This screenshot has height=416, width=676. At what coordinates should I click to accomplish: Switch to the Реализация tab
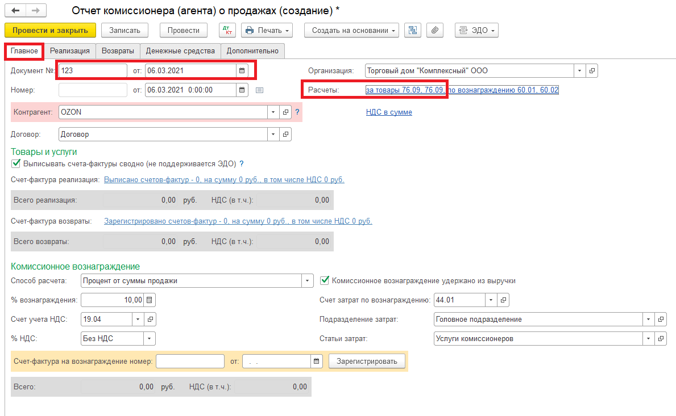point(70,51)
